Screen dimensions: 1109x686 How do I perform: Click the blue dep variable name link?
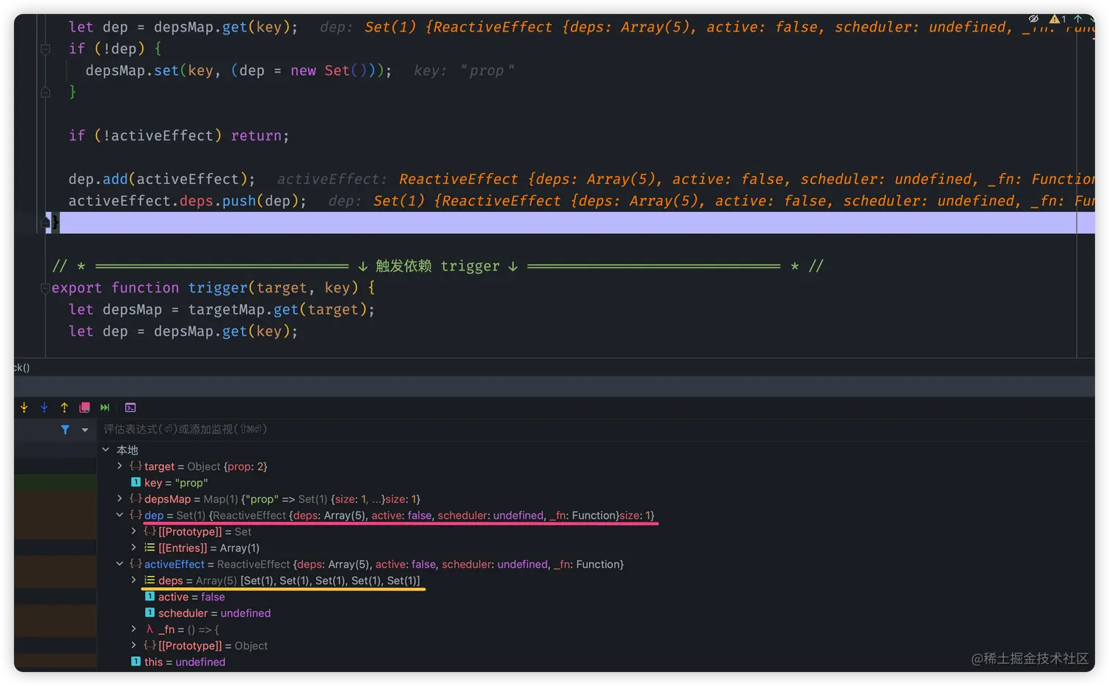(x=154, y=515)
